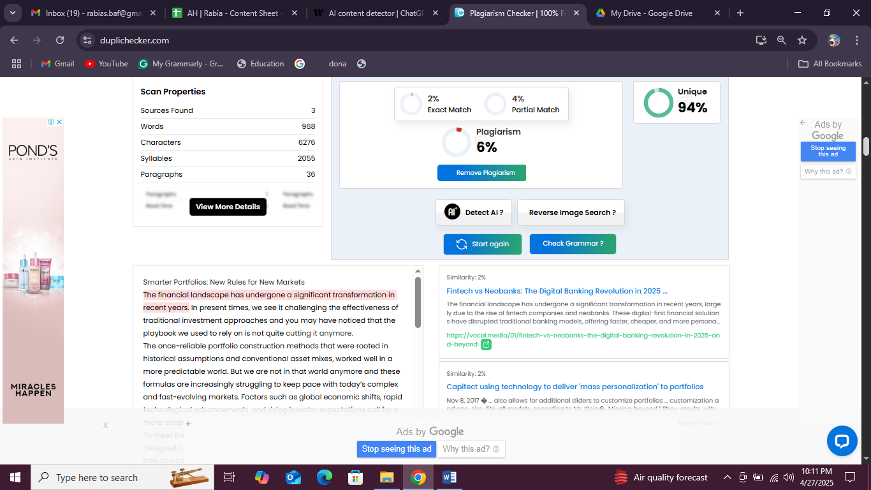Open YouTube bookmark
871x490 pixels.
pyautogui.click(x=106, y=64)
